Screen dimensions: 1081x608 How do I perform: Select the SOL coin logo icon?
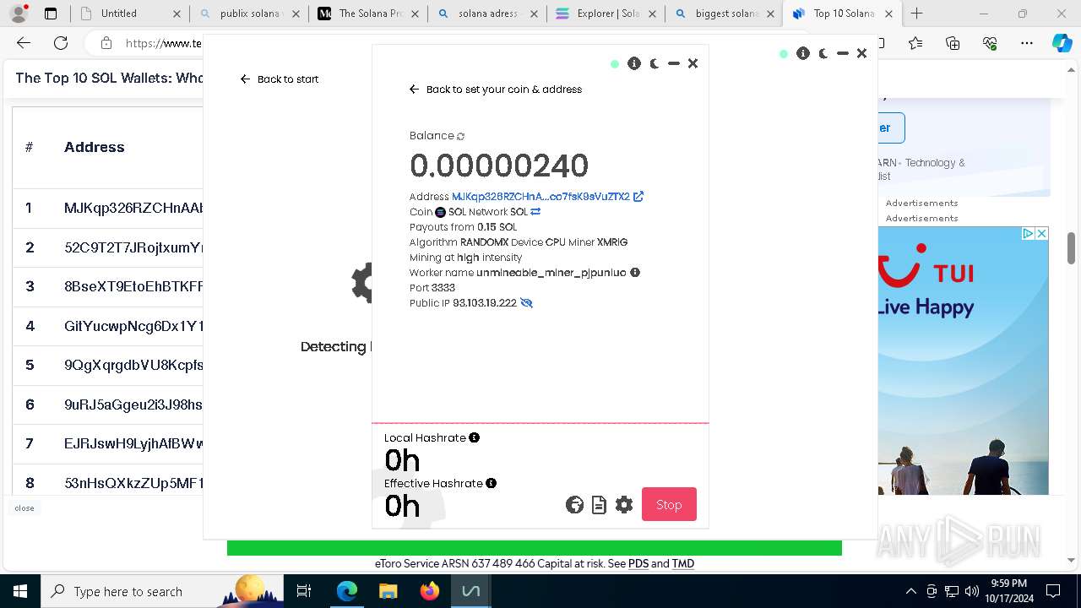click(440, 212)
